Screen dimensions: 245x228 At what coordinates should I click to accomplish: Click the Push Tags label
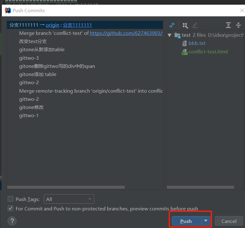(x=28, y=199)
